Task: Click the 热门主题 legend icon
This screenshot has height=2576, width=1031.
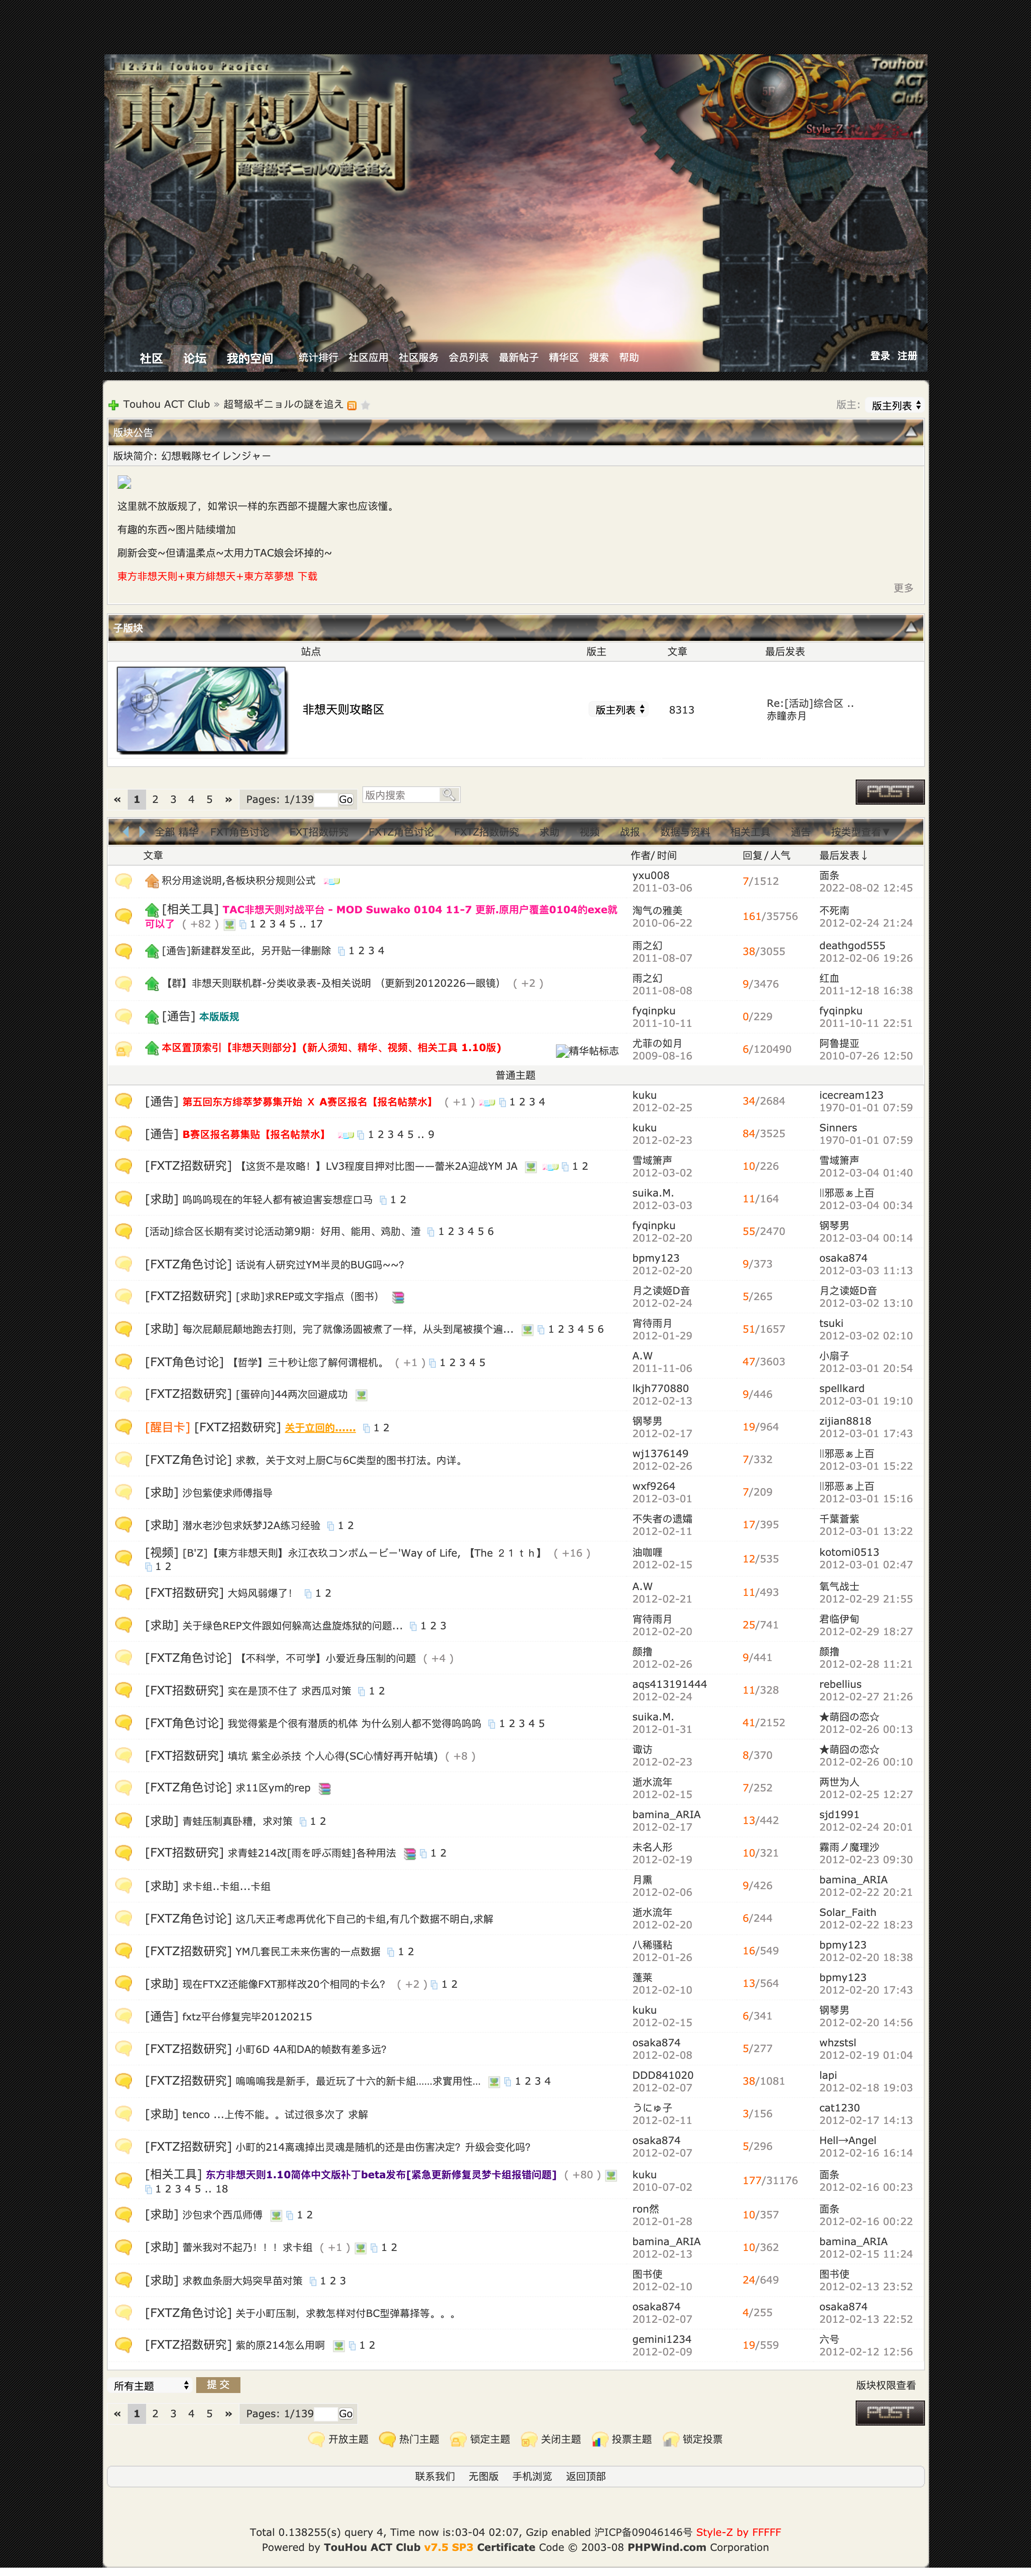Action: coord(388,2439)
